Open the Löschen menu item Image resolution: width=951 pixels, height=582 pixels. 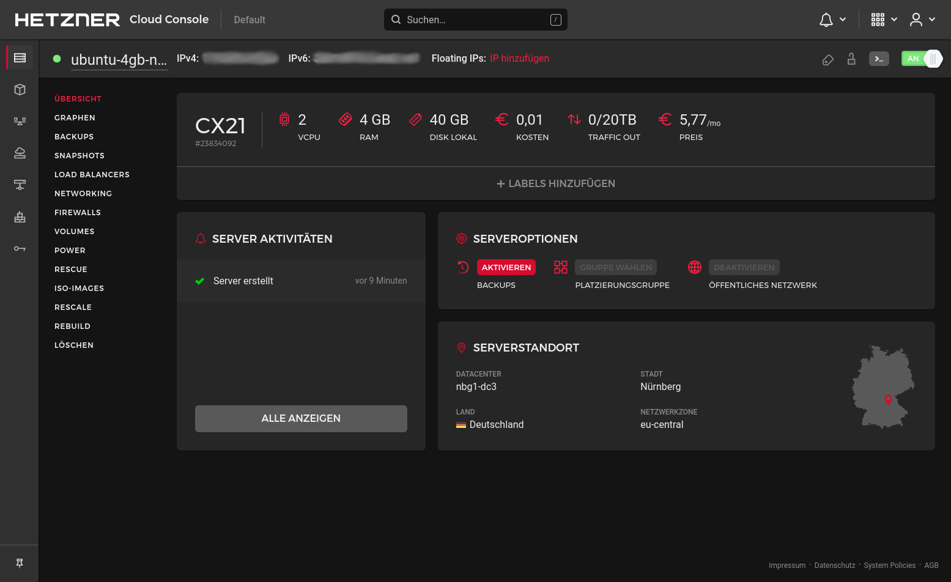pyautogui.click(x=74, y=345)
